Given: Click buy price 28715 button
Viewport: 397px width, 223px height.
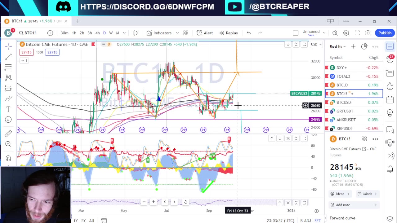Looking at the screenshot, I should point(52,52).
